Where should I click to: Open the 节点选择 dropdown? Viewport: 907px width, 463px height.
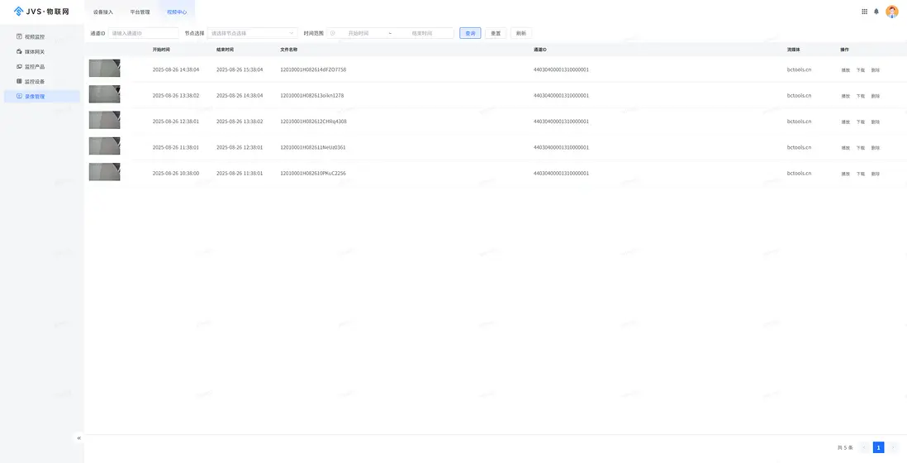pyautogui.click(x=252, y=34)
